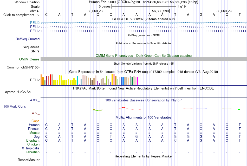Click the 4.88 PhyloP upper limit value
247x166 pixels.
tap(33, 100)
